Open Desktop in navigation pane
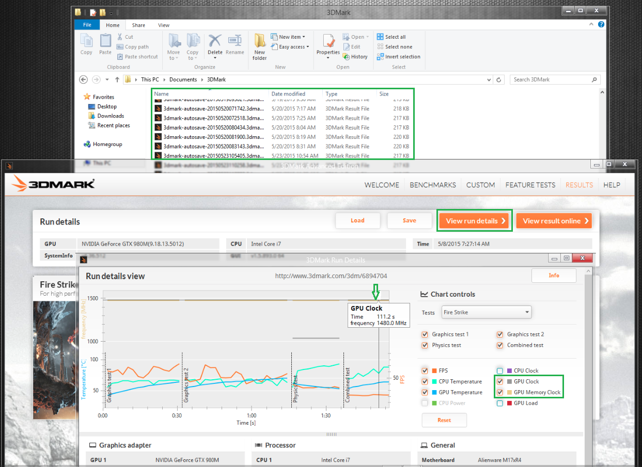642x467 pixels. coord(102,106)
